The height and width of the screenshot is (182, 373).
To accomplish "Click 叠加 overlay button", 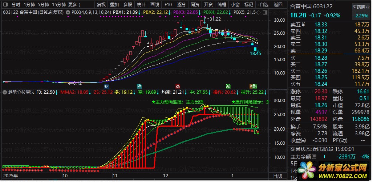I will [115, 4].
